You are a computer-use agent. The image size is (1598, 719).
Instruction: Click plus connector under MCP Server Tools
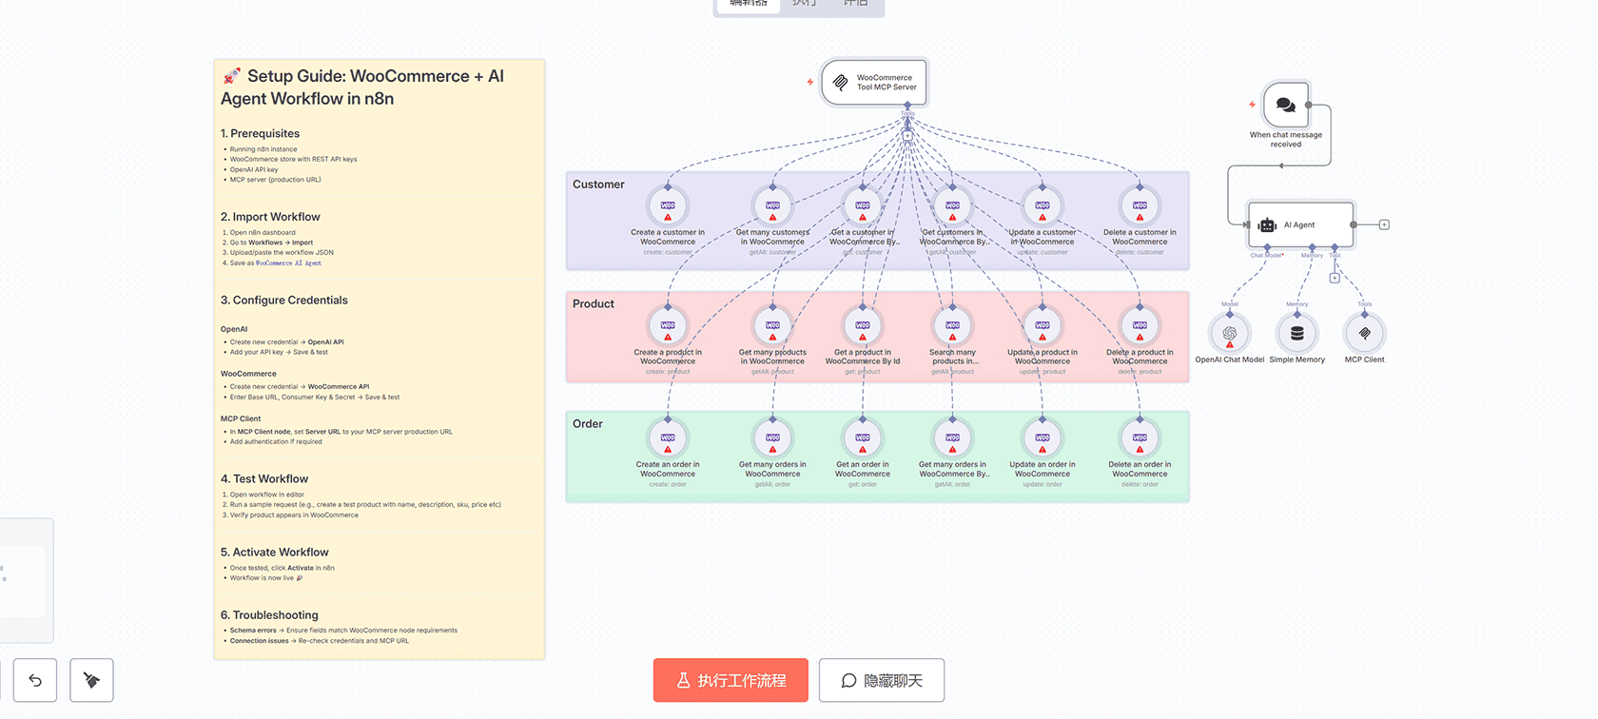907,135
